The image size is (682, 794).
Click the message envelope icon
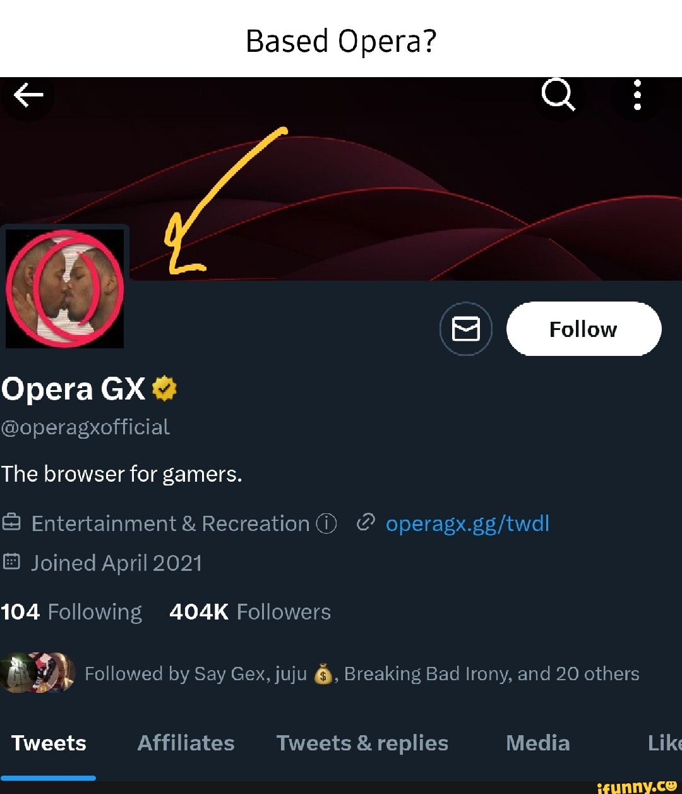[466, 329]
